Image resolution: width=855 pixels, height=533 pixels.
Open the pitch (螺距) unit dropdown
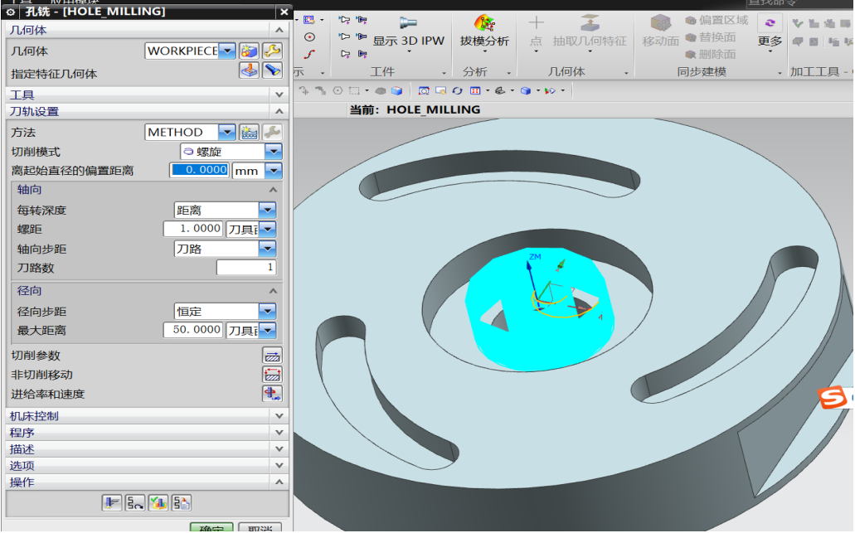coord(267,229)
